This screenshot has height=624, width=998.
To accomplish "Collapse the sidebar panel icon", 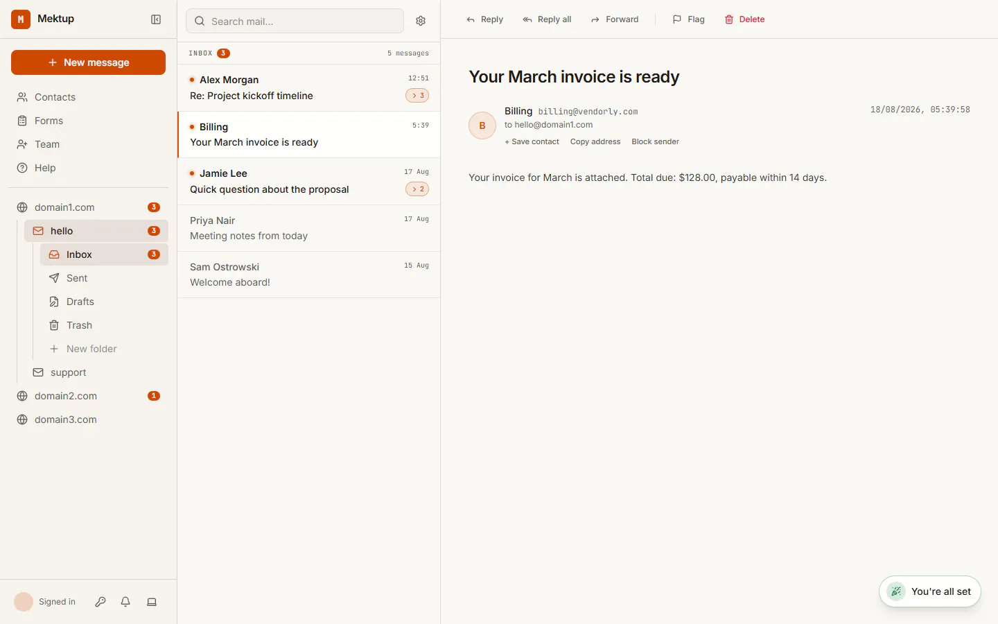I will [156, 19].
